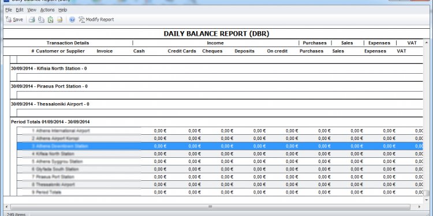Open the Help menu
Image resolution: width=433 pixels, height=216 pixels.
click(x=63, y=10)
